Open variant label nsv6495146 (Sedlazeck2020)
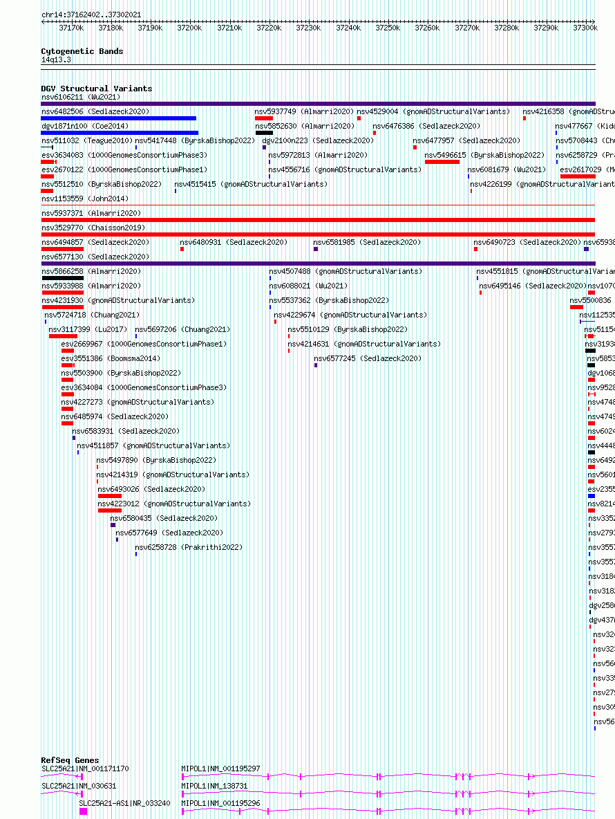The width and height of the screenshot is (615, 819). pyautogui.click(x=533, y=287)
